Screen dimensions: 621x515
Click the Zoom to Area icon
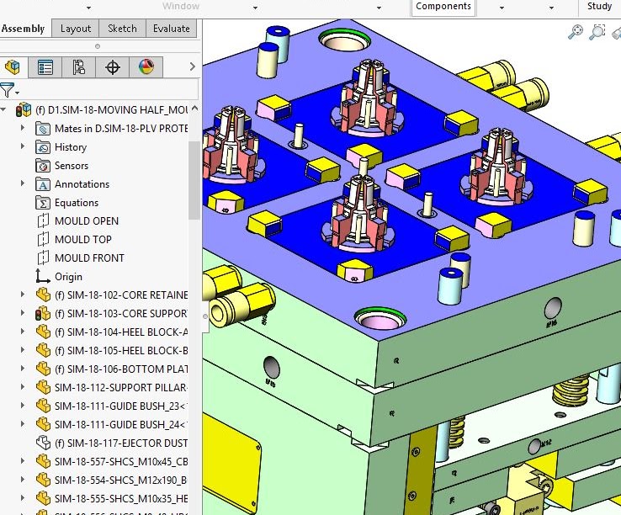597,32
